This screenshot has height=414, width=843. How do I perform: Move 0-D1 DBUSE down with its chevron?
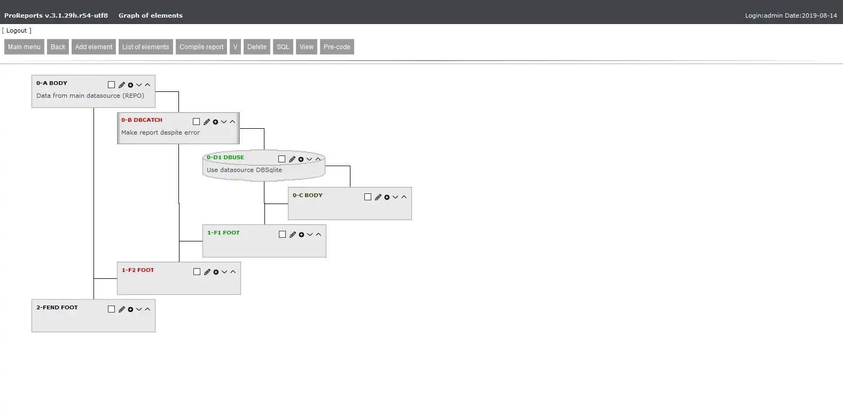(309, 159)
